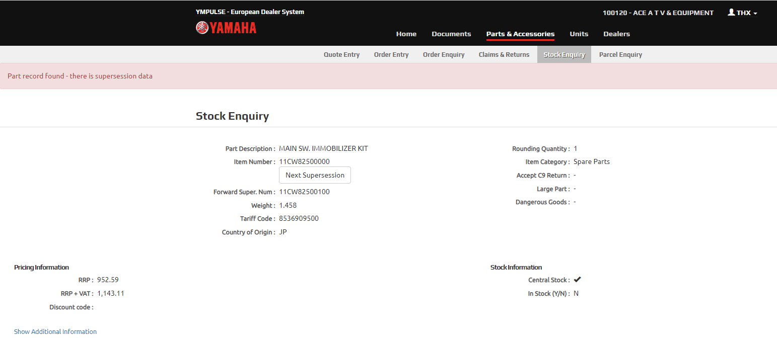
Task: Switch to Parcel Enquiry tab
Action: [x=620, y=54]
